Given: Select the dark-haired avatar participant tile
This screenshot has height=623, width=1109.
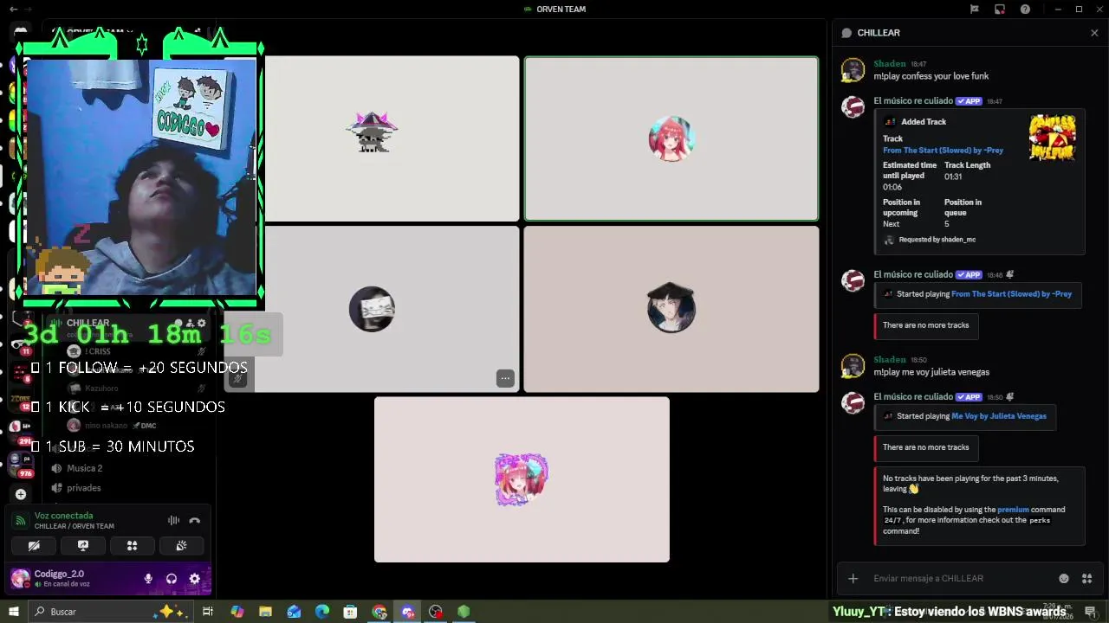Looking at the screenshot, I should tap(671, 309).
